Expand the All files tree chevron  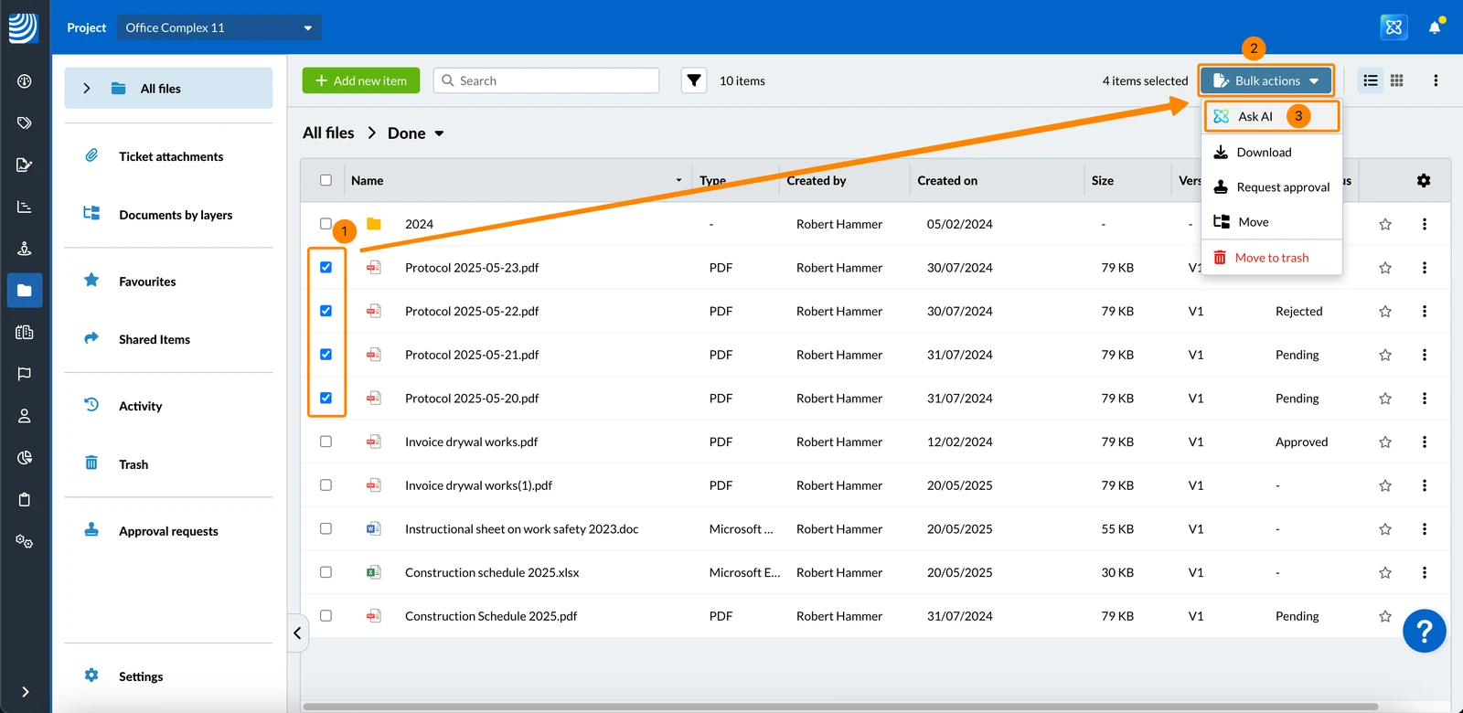(87, 89)
